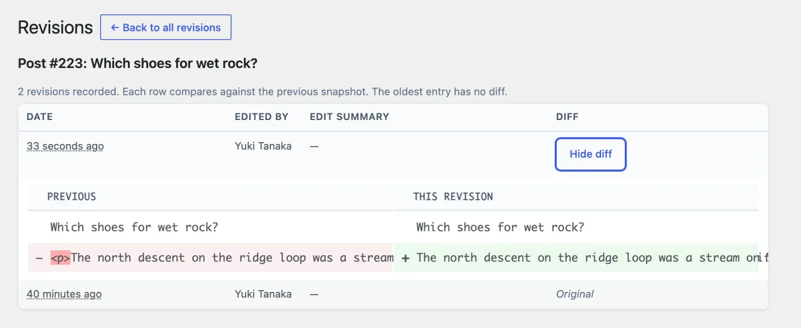This screenshot has height=328, width=801.
Task: Click the red minus removed-line marker
Action: pyautogui.click(x=39, y=258)
